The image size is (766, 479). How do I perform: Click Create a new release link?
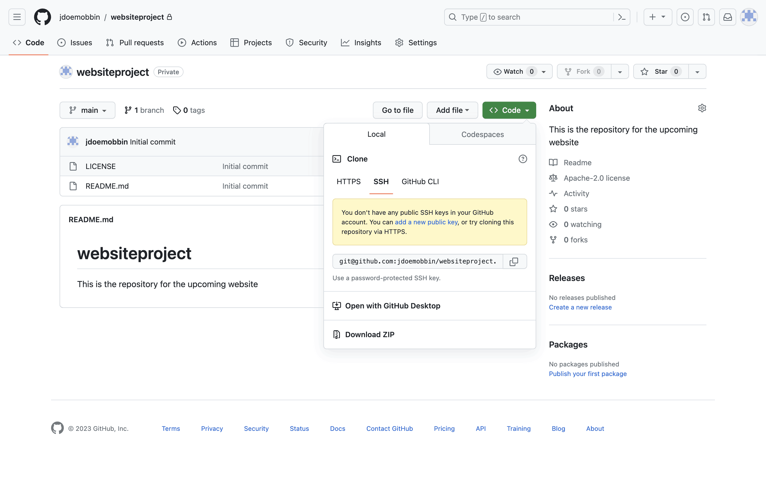pos(580,307)
